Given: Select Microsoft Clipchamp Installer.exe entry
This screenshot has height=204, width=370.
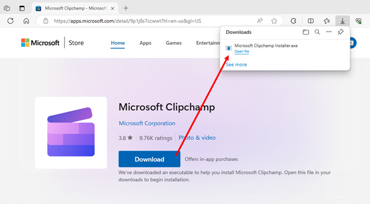Looking at the screenshot, I should click(266, 46).
